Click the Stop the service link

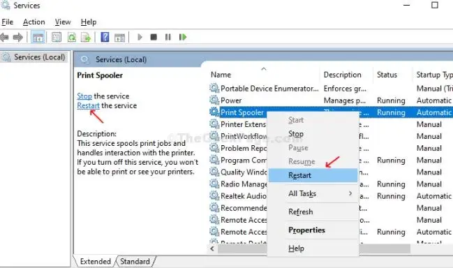pos(84,96)
